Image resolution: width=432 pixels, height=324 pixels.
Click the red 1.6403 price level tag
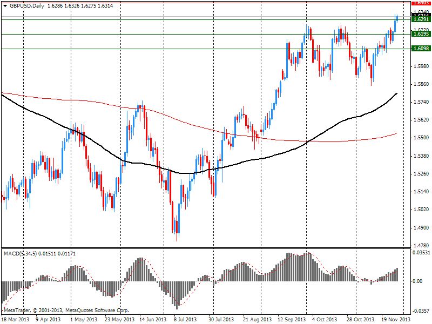420,3
